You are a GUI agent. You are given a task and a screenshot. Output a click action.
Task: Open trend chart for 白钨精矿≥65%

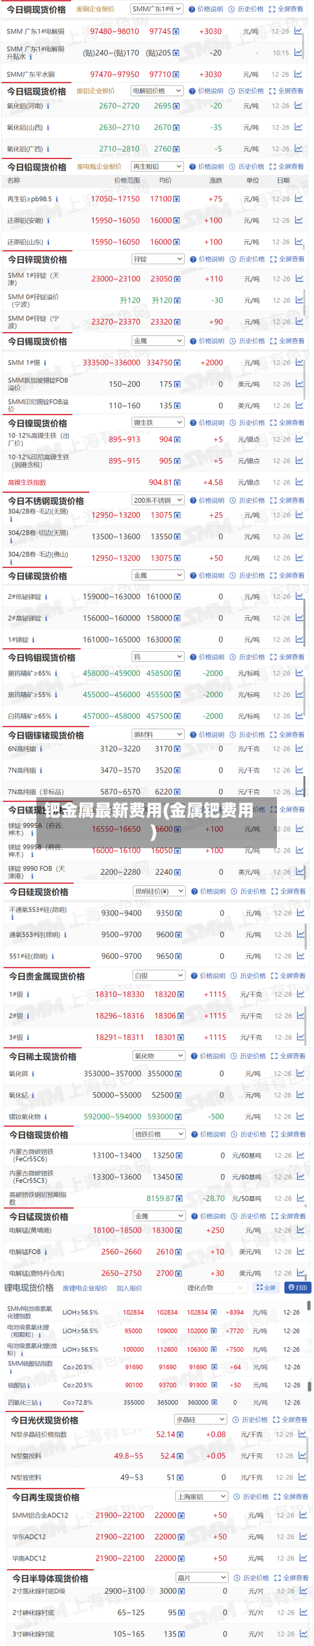point(300,715)
